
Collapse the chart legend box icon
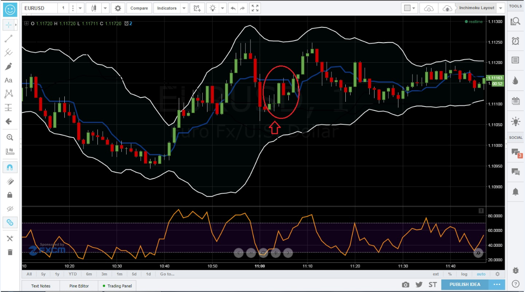pos(27,23)
